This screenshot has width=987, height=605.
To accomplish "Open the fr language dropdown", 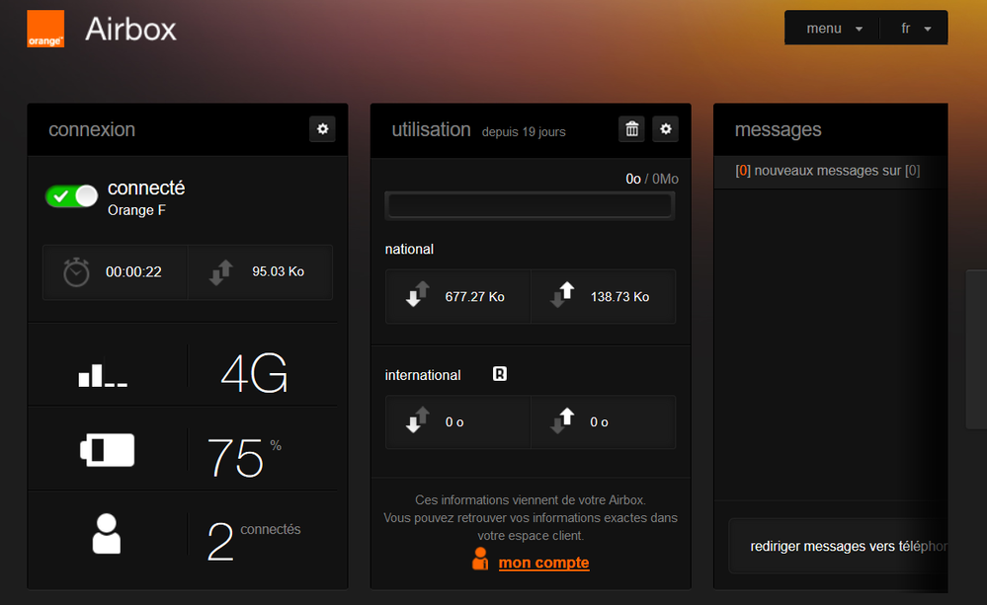I will (x=914, y=28).
